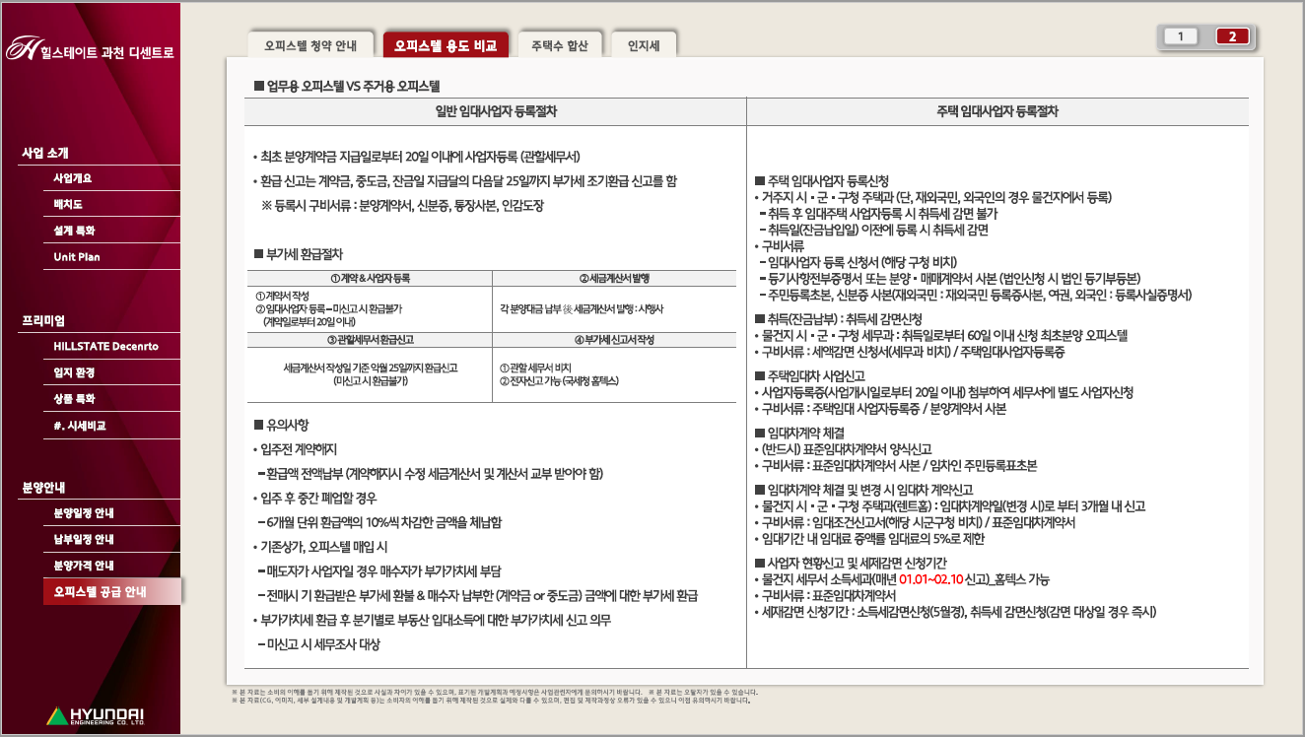Click the 유의사항 heading

point(281,425)
